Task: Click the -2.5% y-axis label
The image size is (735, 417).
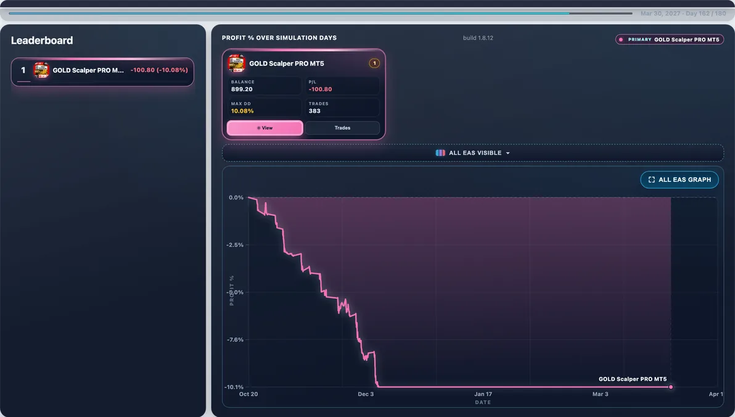Action: pyautogui.click(x=235, y=245)
